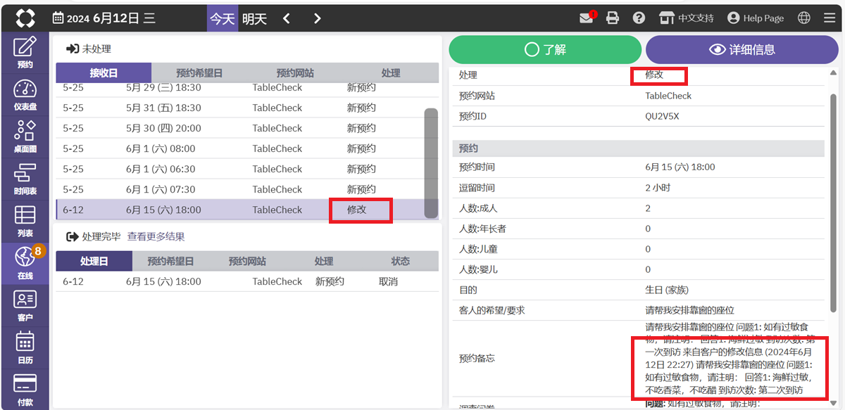845x410 pixels.
Task: Open 付款 in the sidebar
Action: (25, 390)
